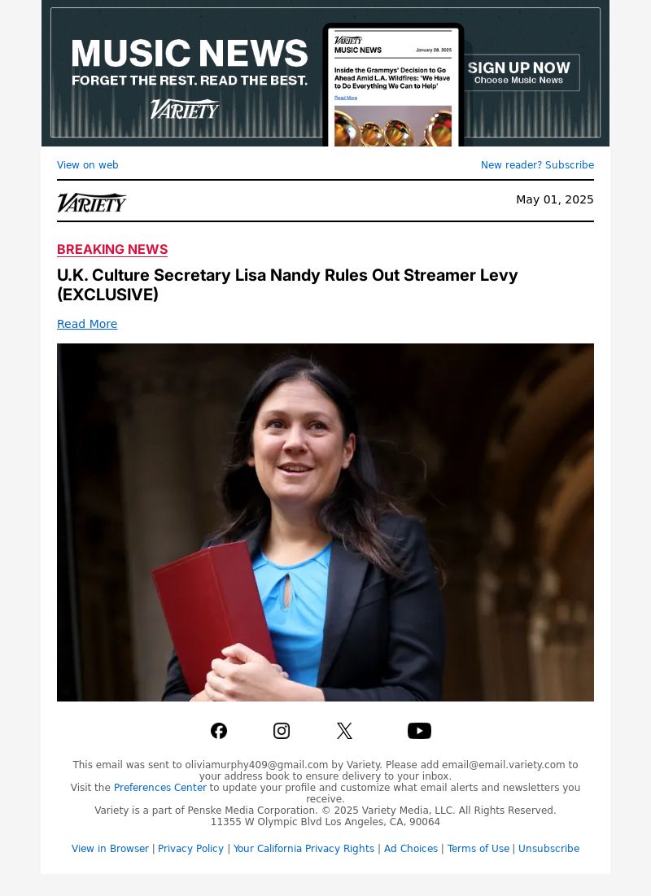
Task: Open the Privacy Policy footer link
Action: pyautogui.click(x=191, y=849)
